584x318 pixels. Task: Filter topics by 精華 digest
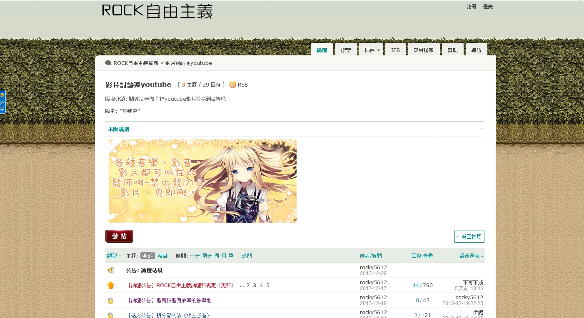tap(162, 256)
